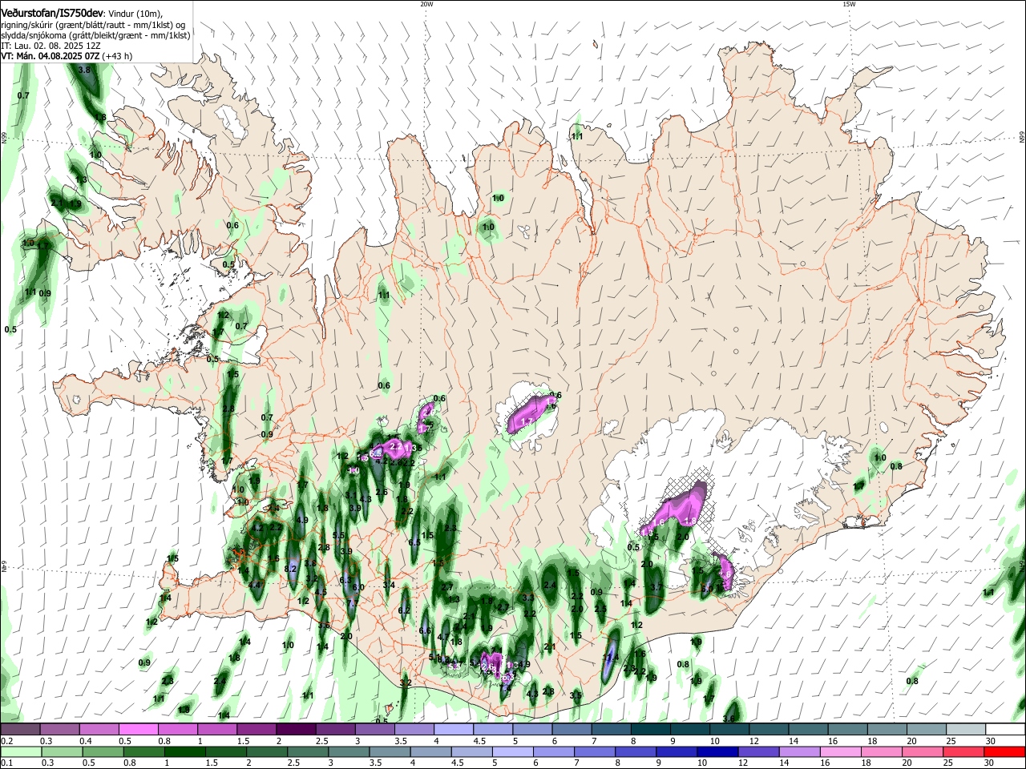This screenshot has width=1026, height=769.
Task: Pick the periwinkle 6 swatch, lower legend row
Action: coord(554,751)
